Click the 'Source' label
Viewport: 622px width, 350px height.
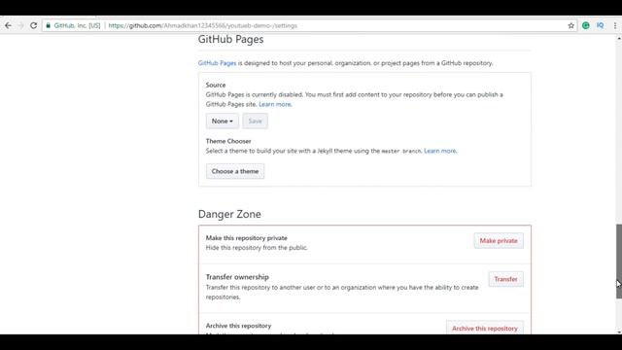(x=216, y=85)
